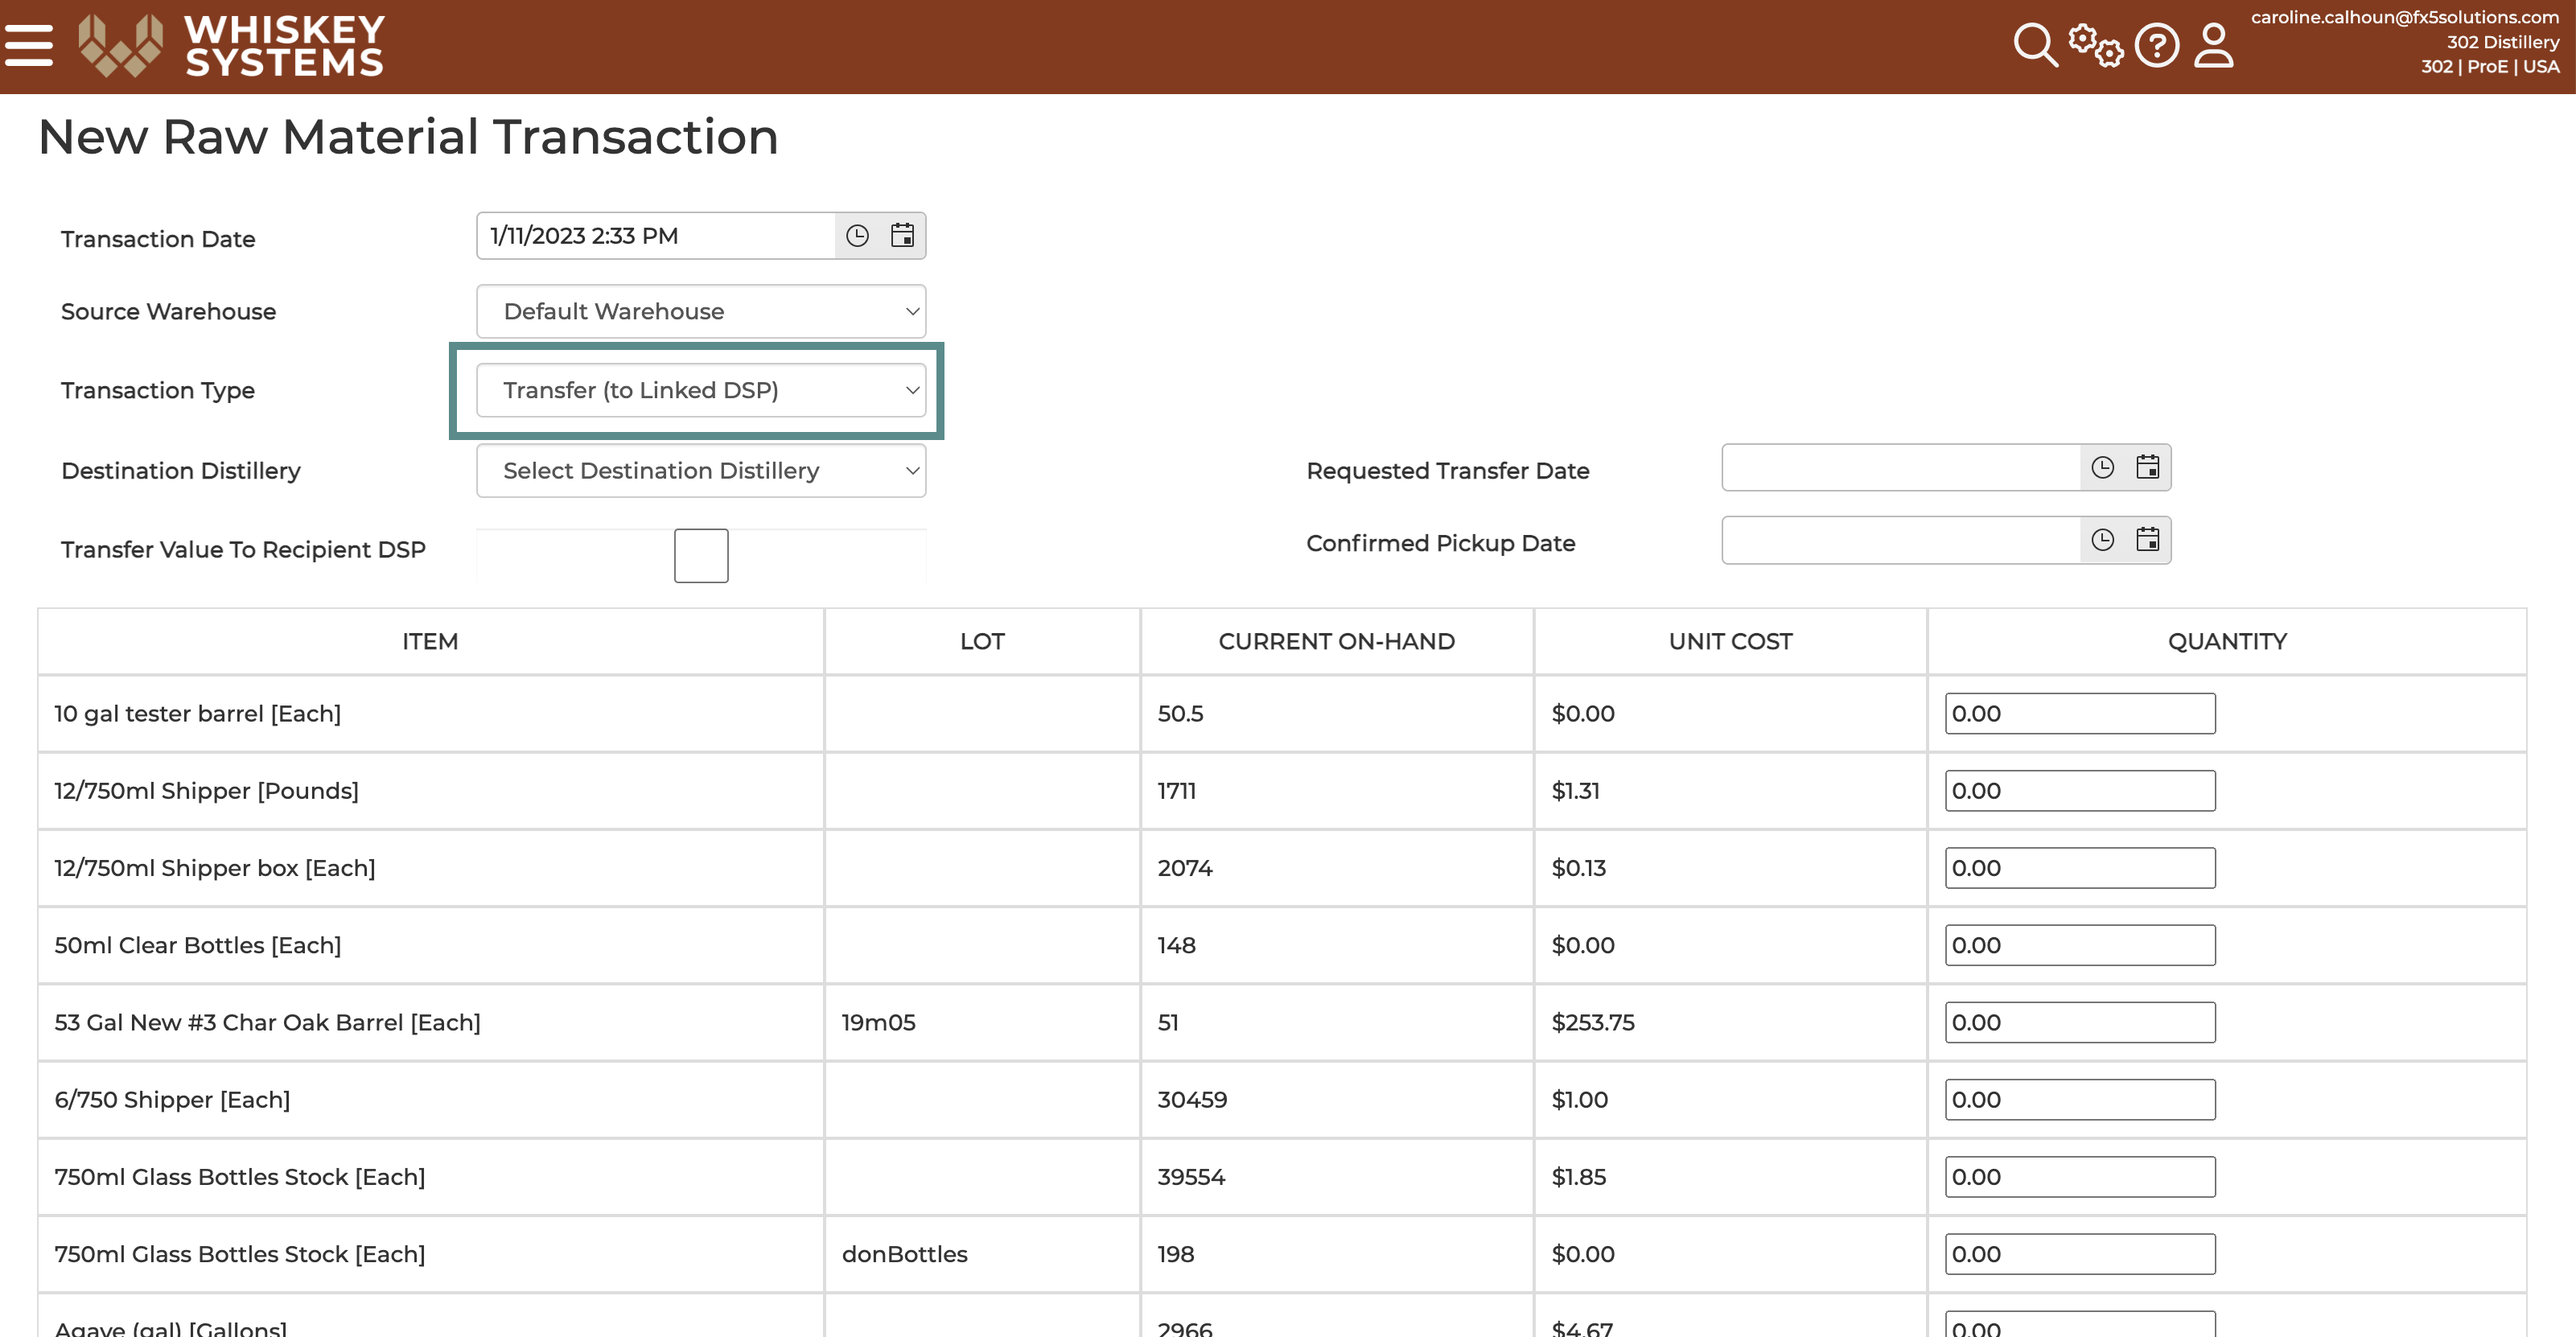Screen dimensions: 2576x1337
Task: Click the Whiskey Systems logo
Action: (231, 45)
